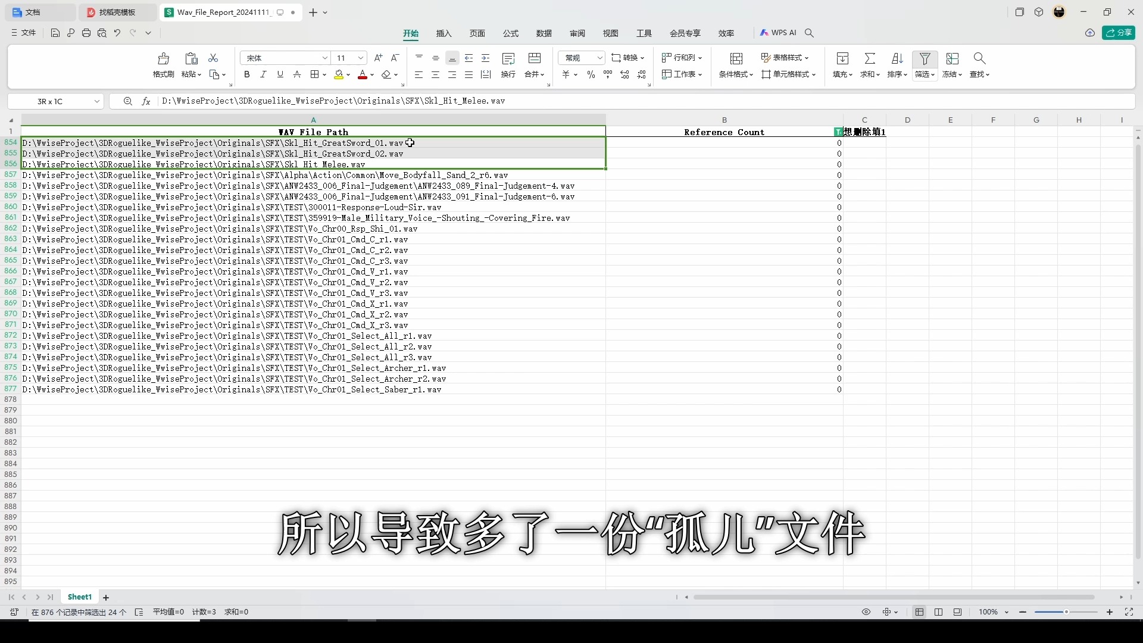Screen dimensions: 1143x643
Task: Open the font size 11 dropdown
Action: pos(361,58)
